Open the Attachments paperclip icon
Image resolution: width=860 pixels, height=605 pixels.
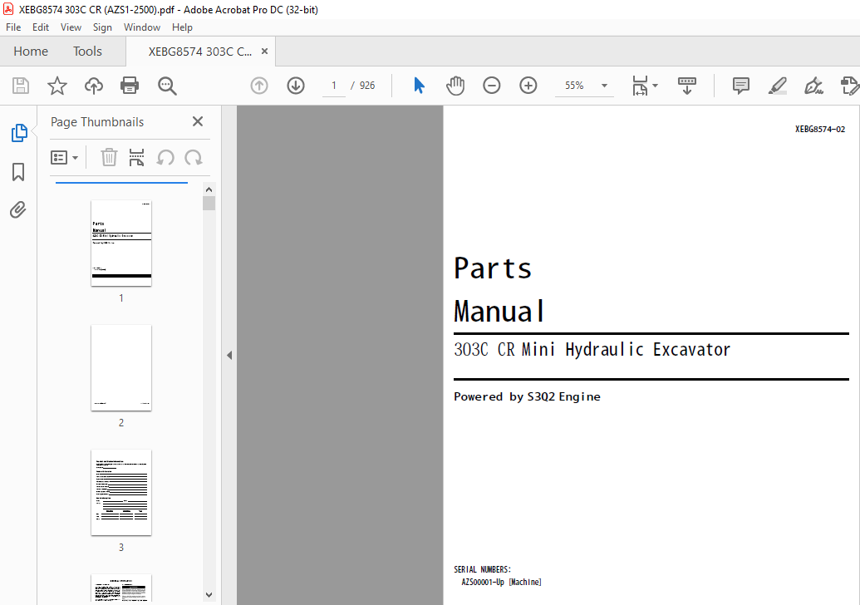[18, 209]
